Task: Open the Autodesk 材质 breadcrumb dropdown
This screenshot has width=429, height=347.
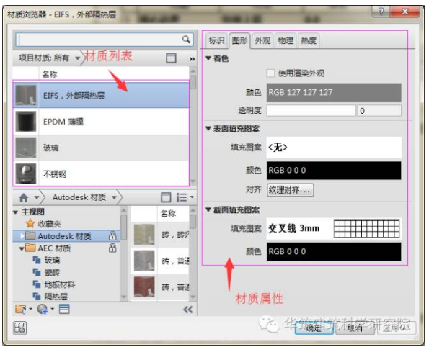Action: click(114, 197)
